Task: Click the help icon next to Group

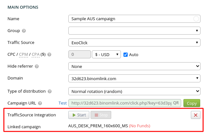Action: coord(24,31)
